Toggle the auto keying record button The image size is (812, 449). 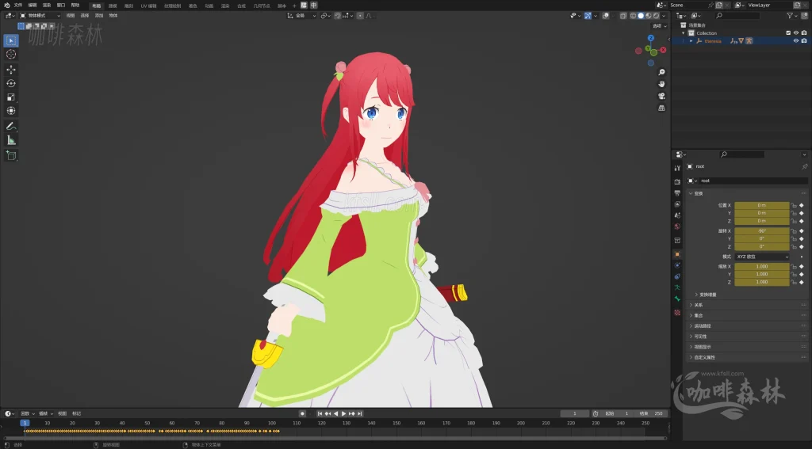tap(302, 413)
